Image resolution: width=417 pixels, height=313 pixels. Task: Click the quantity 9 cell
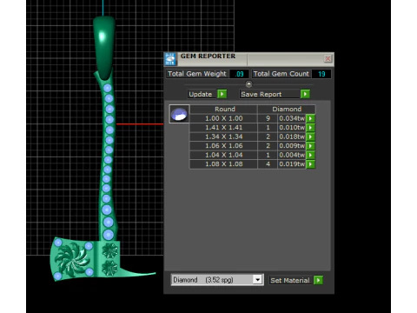click(268, 118)
